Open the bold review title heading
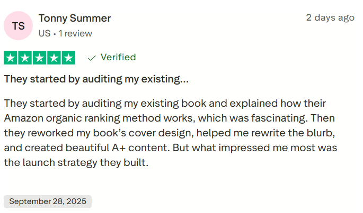Screen dimensions: 363x213 point(96,80)
